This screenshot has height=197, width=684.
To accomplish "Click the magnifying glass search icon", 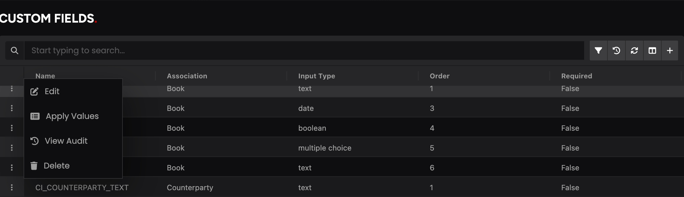I will tap(15, 50).
